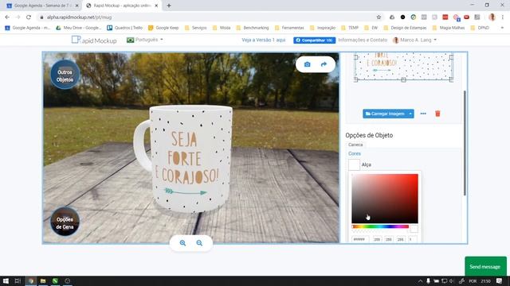Pick a shade in the saturation color area
Image resolution: width=510 pixels, height=286 pixels.
[385, 199]
